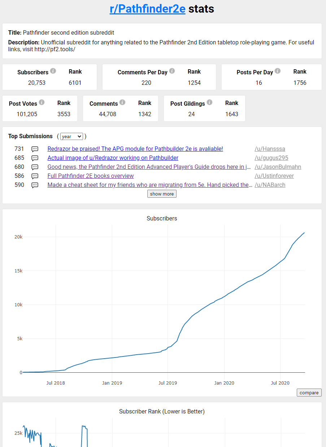Click the info icon next to Post Votes
The height and width of the screenshot is (447, 326).
point(42,102)
